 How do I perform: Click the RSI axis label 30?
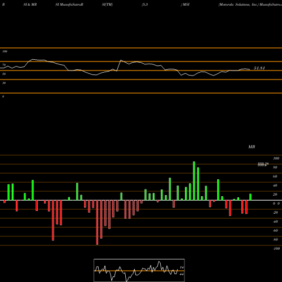(x=4, y=83)
